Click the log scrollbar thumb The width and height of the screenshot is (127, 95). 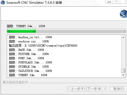point(123,71)
